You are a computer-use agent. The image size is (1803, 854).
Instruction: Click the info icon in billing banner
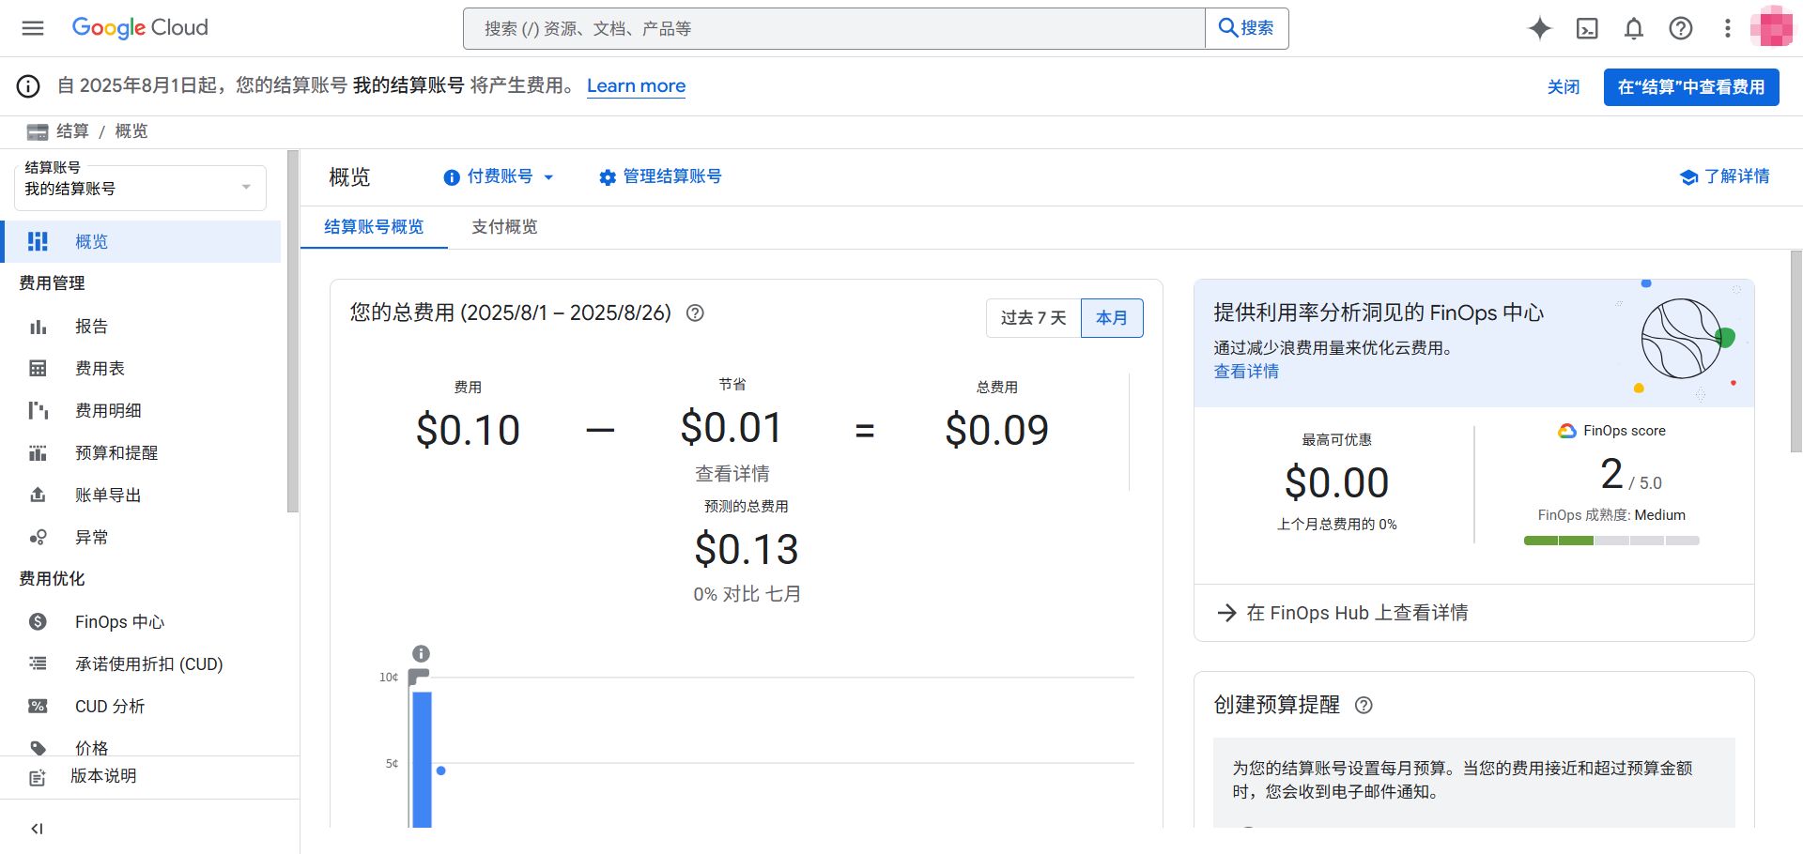coord(28,86)
